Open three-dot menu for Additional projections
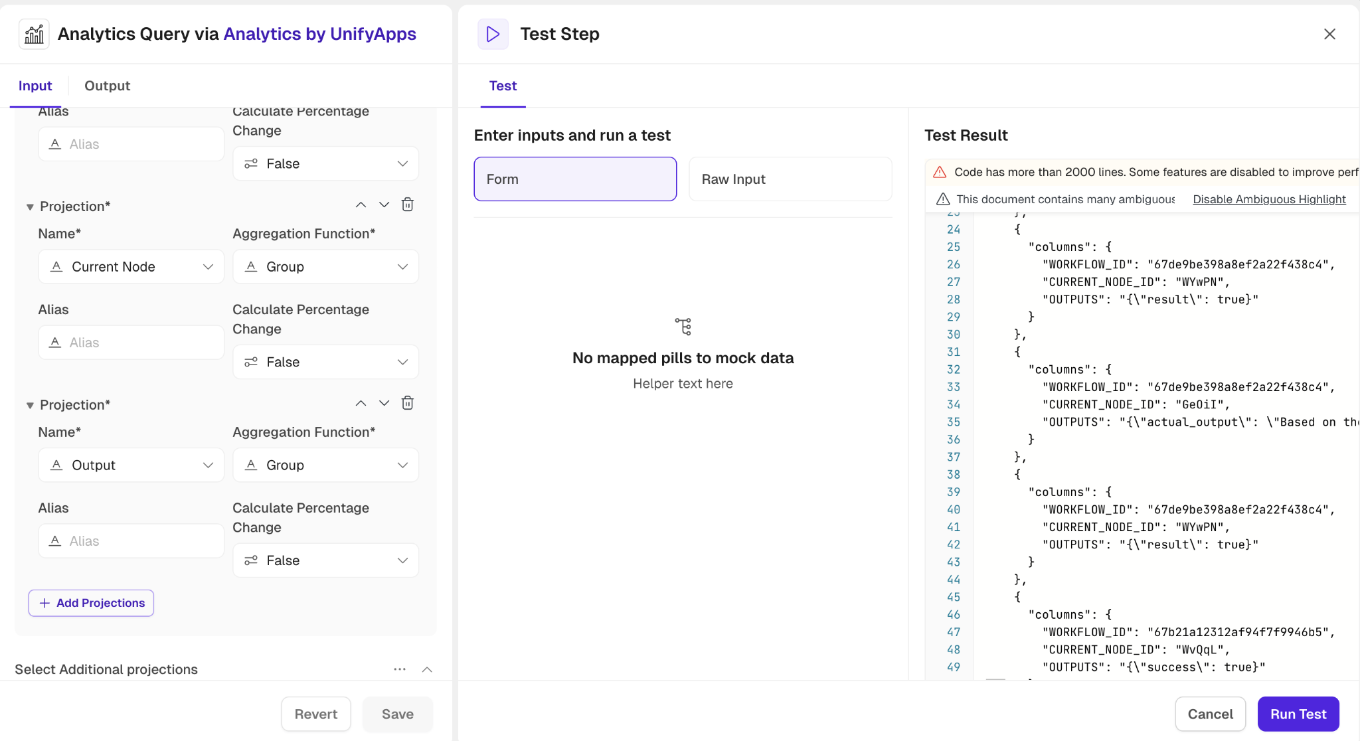 pos(400,669)
